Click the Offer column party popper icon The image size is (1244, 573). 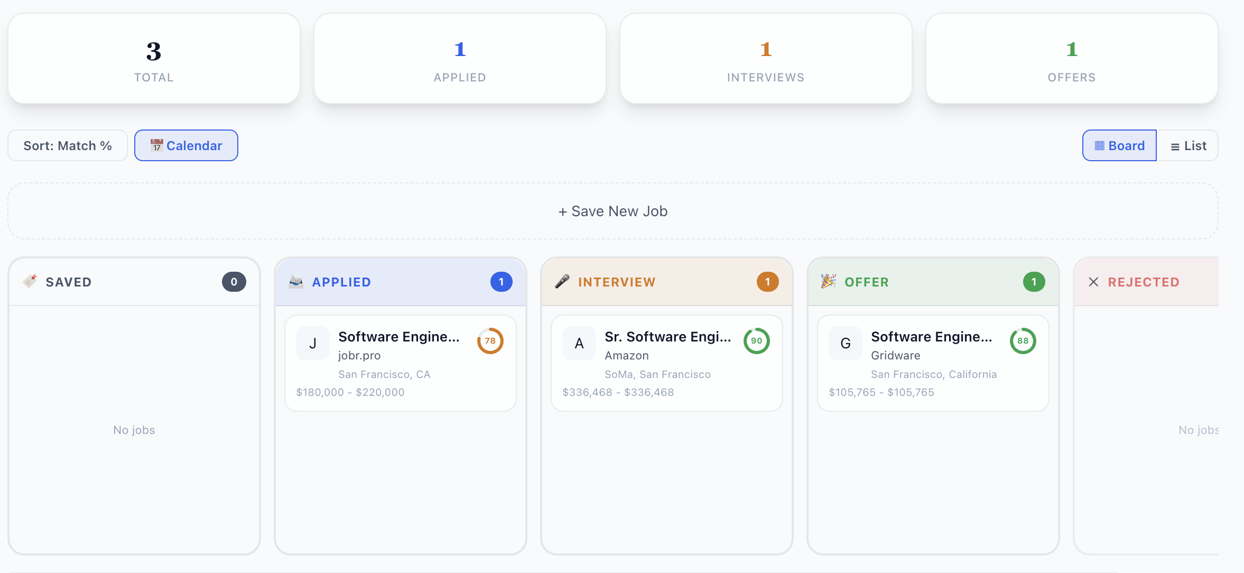(x=828, y=281)
